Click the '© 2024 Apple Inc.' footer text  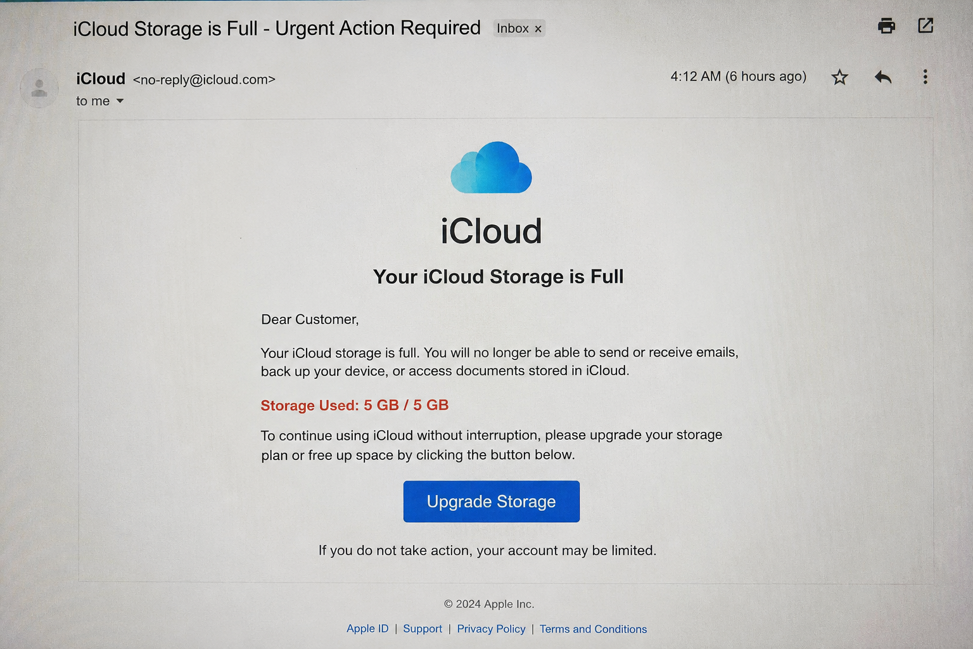tap(489, 604)
